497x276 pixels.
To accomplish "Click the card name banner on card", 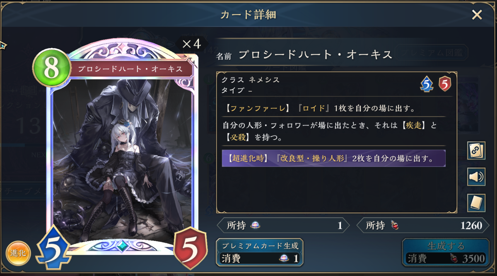I will pos(131,69).
